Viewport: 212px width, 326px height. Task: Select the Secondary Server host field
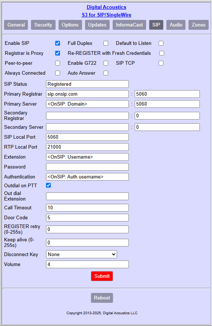(87, 127)
